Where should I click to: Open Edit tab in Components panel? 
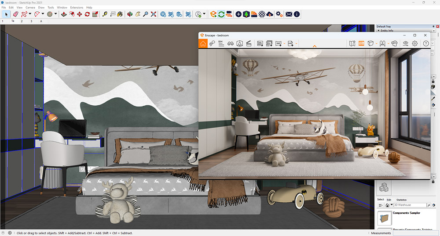point(389,200)
